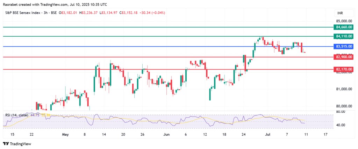The image size is (358, 149).
Task: Click the blue 83,515.00 price label
Action: click(x=343, y=46)
